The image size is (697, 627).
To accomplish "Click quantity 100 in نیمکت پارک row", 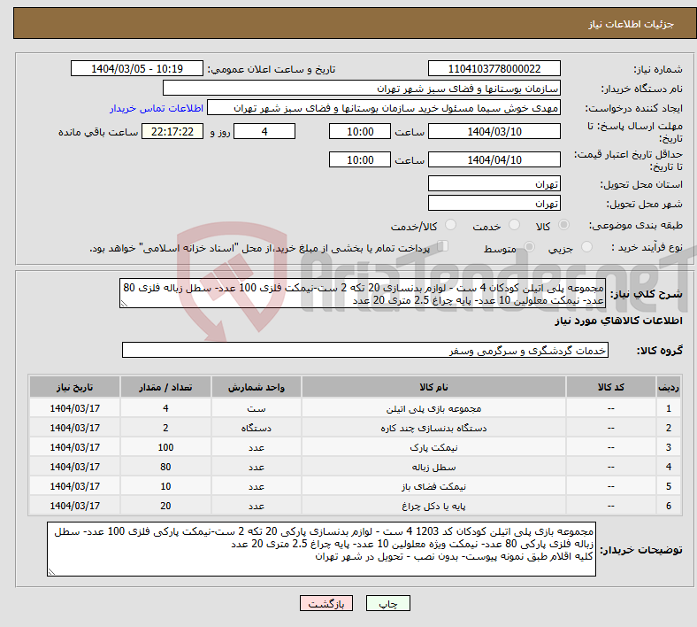I will pyautogui.click(x=165, y=447).
